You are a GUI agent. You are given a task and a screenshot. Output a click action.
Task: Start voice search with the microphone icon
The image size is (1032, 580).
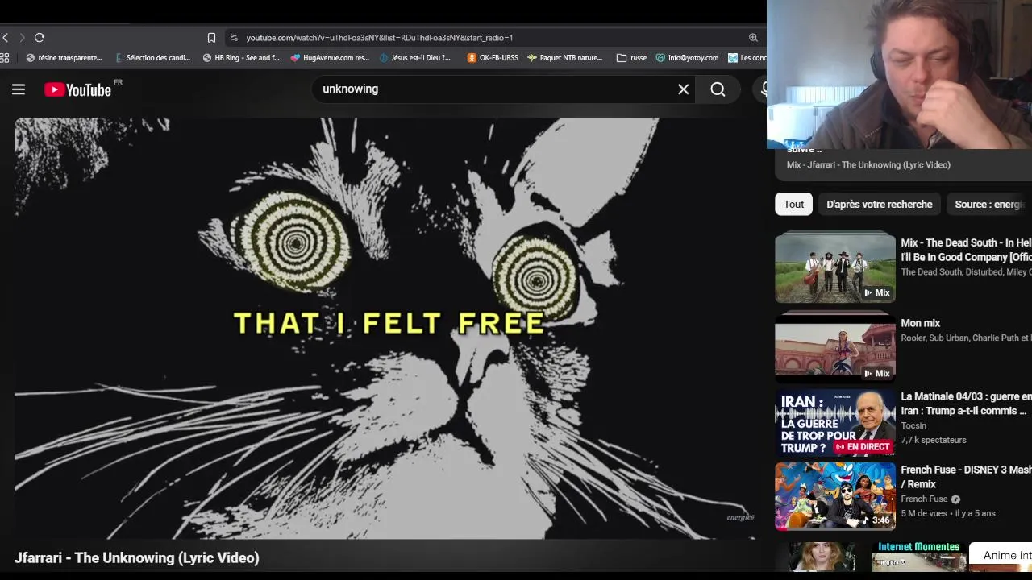763,89
